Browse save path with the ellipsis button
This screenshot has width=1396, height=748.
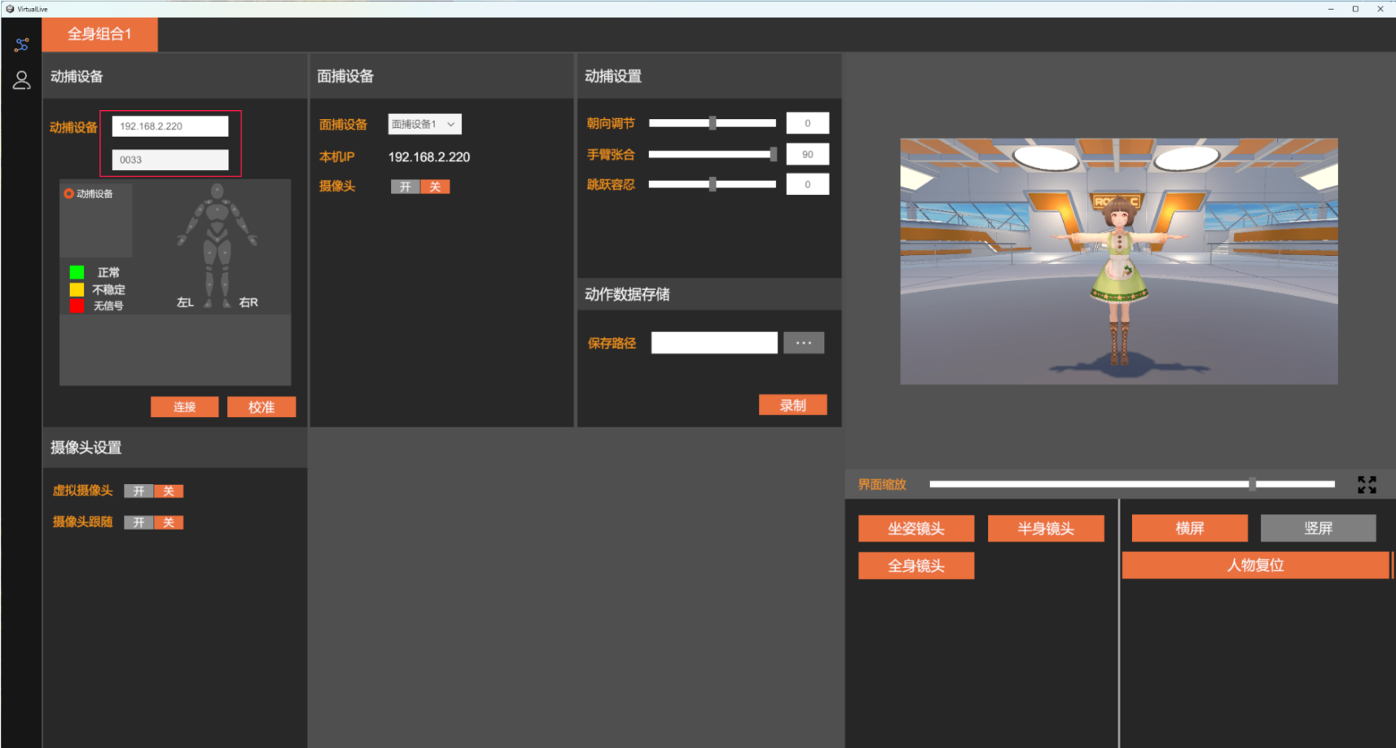click(803, 343)
